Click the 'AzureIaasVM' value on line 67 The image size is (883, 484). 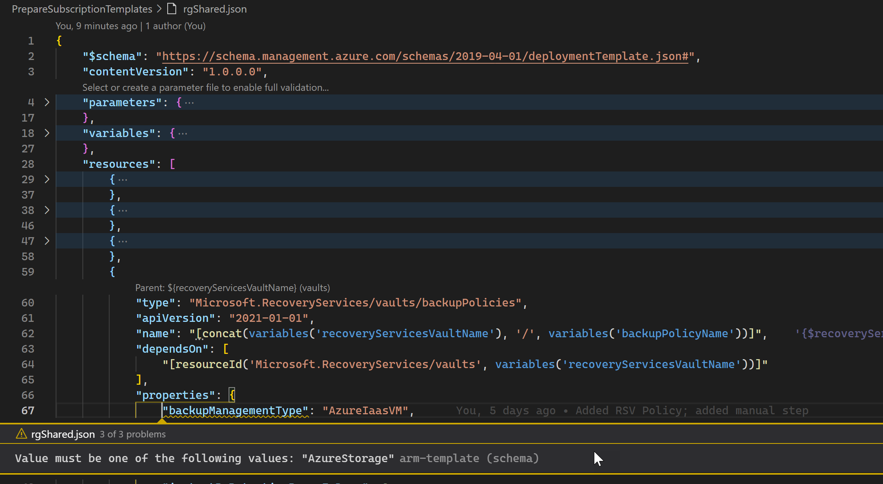(x=365, y=410)
